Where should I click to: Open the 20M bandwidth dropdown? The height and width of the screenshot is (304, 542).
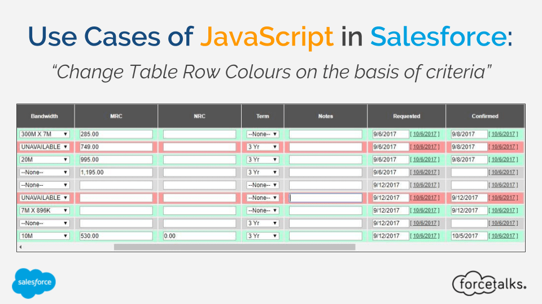point(44,159)
